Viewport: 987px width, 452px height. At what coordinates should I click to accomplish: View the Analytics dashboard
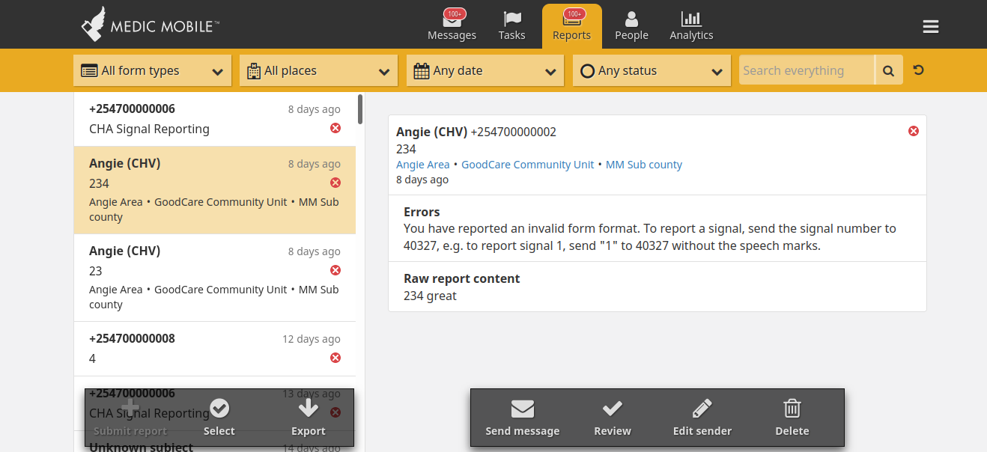[x=690, y=25]
